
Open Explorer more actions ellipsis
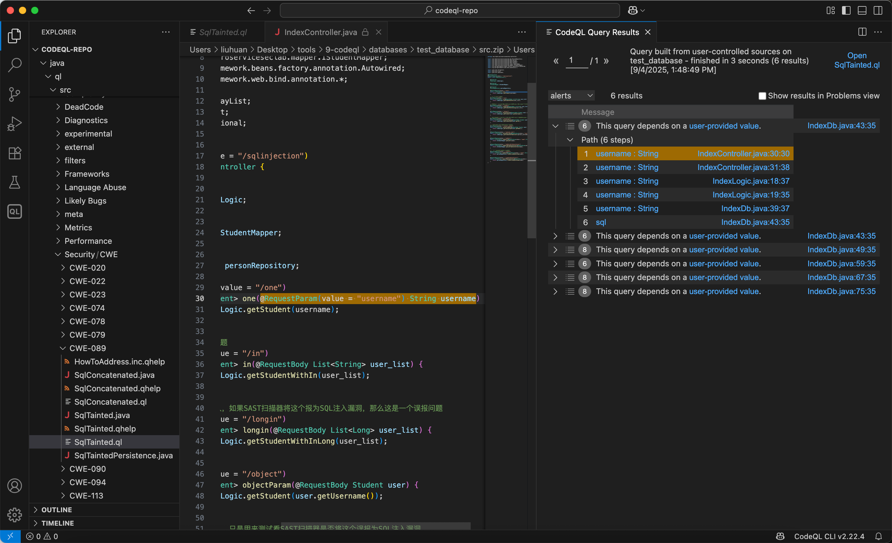click(x=166, y=32)
